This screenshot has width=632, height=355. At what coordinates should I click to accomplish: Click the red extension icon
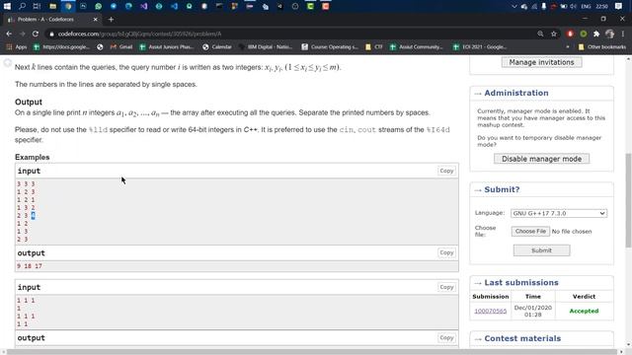point(570,34)
